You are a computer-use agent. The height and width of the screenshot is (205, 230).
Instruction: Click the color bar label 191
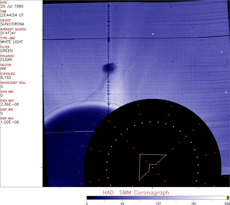[x=194, y=203]
